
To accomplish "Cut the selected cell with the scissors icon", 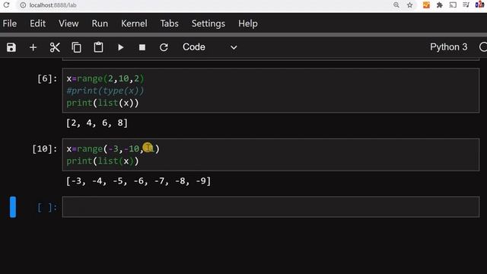I will point(55,47).
